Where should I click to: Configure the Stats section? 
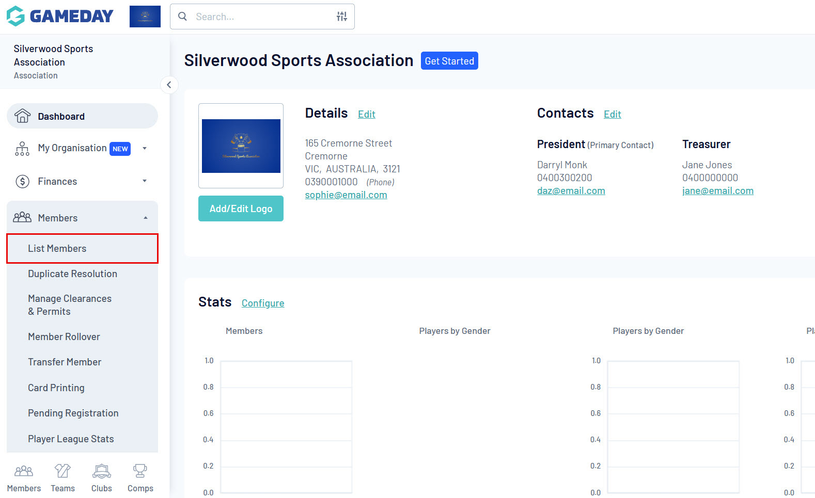[x=263, y=303]
